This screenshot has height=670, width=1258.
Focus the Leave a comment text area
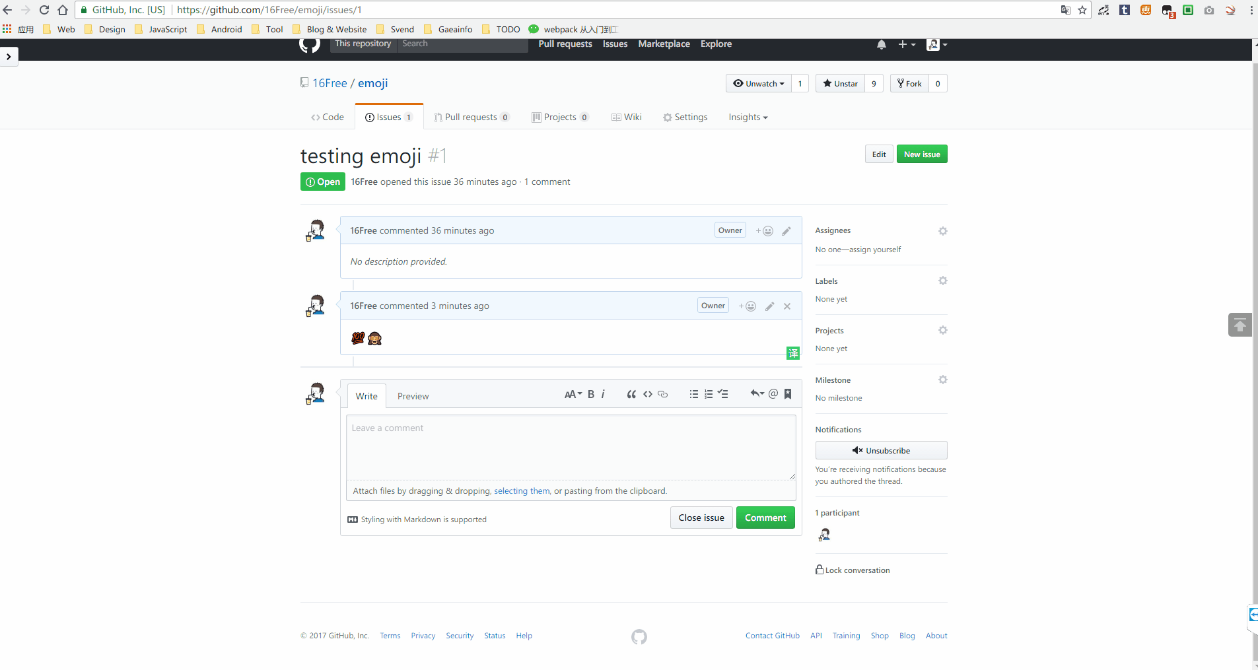pos(571,448)
